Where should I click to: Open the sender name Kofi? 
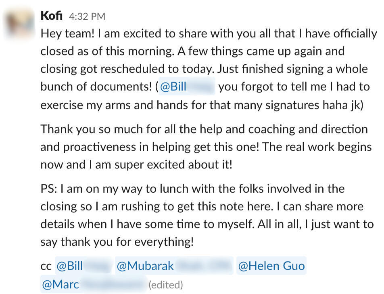coord(52,16)
